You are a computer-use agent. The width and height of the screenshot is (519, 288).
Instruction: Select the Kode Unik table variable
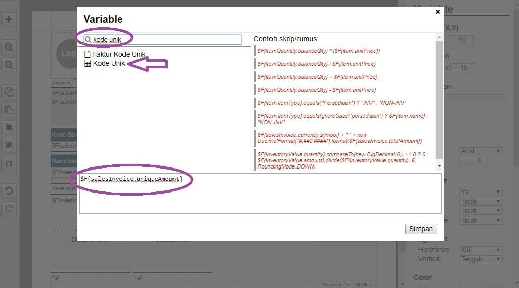(x=109, y=64)
